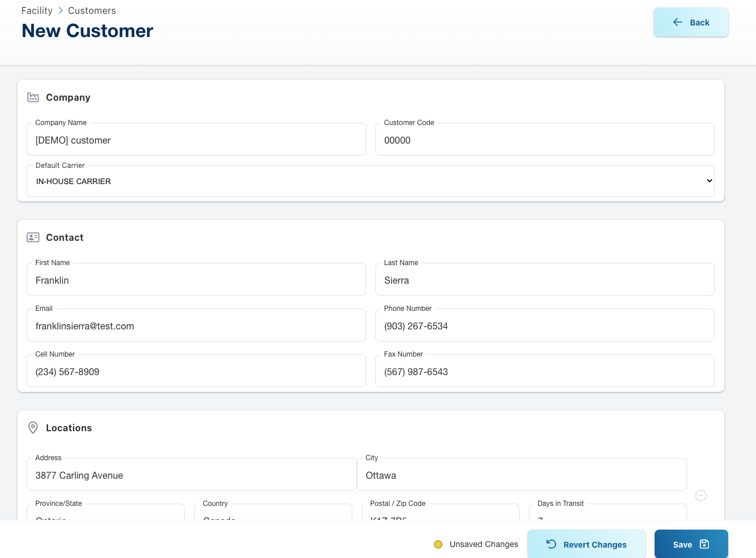This screenshot has height=558, width=756.
Task: Click the breadcrumb chevron separator icon
Action: click(60, 10)
